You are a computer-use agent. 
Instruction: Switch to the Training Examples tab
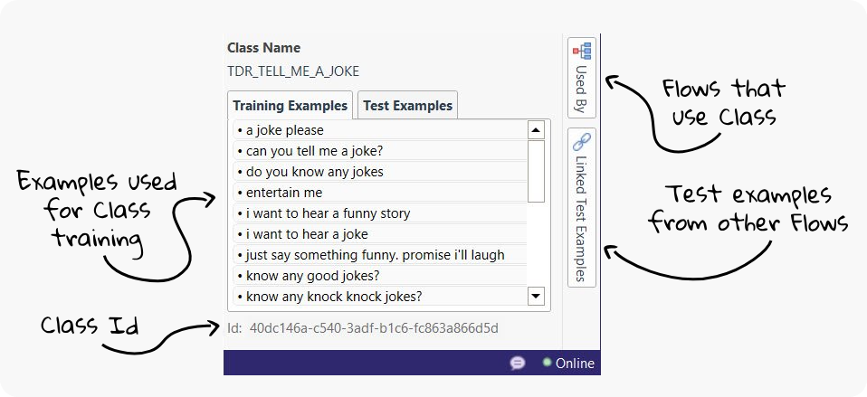click(x=290, y=106)
